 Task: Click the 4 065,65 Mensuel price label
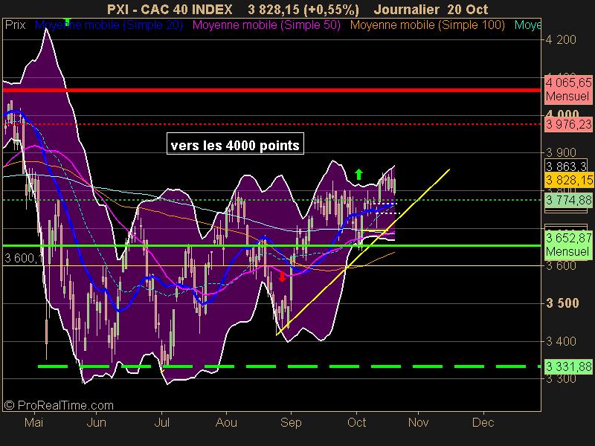click(x=568, y=89)
